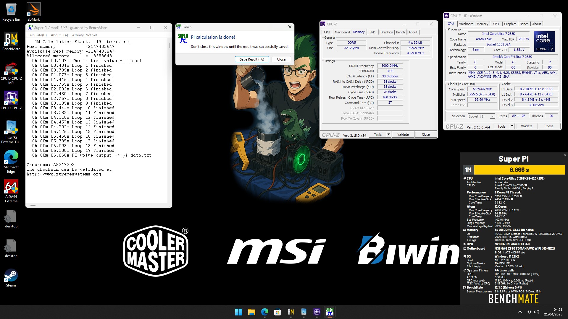The image size is (568, 319).
Task: Launch the 3DMark desktop shortcut
Action: pos(33,12)
